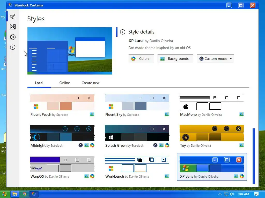Click the Stardock Curtains taskbar icon
The image size is (265, 198).
pos(34,194)
